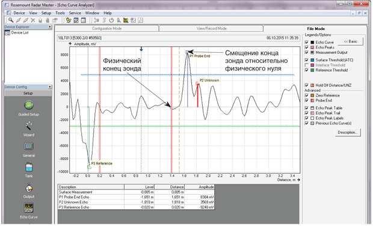Screen dimensions: 373x226
Task: Click the Distance column header
Action: tap(170, 187)
